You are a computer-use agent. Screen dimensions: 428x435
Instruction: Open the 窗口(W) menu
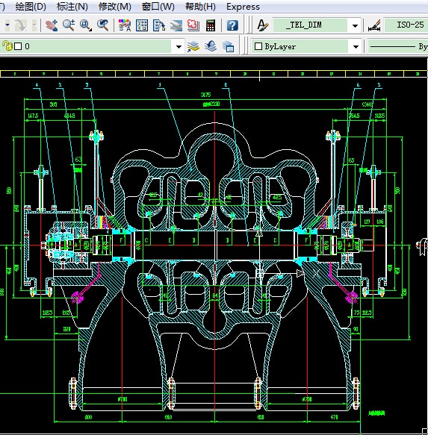click(158, 7)
